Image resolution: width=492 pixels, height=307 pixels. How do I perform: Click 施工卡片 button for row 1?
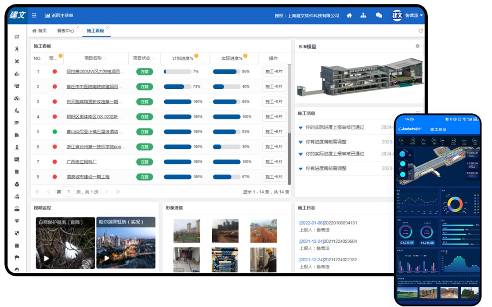(274, 72)
